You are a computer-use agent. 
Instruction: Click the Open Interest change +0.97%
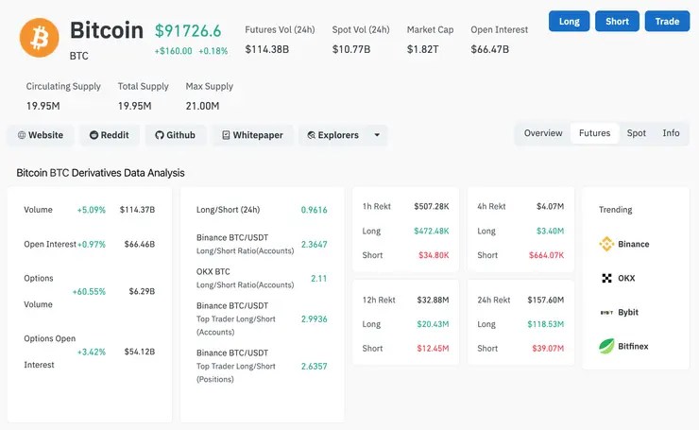(92, 245)
